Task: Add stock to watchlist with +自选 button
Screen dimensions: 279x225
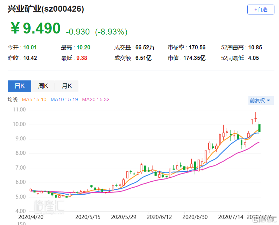Action: [x=261, y=10]
